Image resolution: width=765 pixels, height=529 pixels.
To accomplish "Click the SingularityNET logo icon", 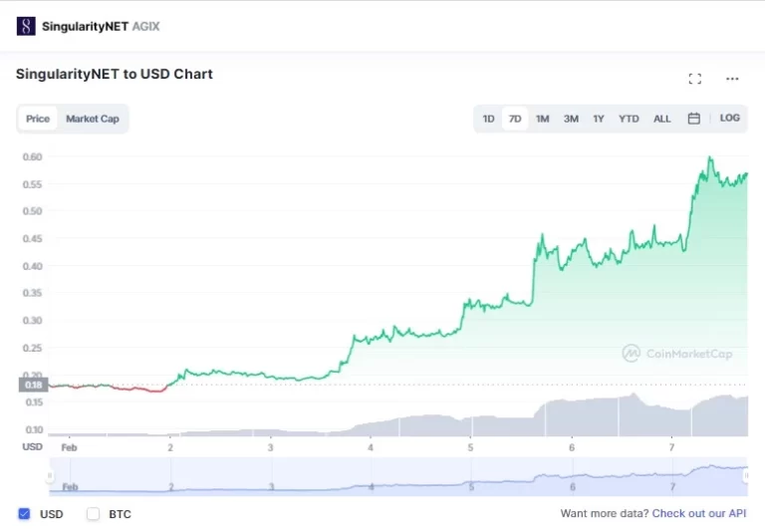I will pyautogui.click(x=26, y=26).
